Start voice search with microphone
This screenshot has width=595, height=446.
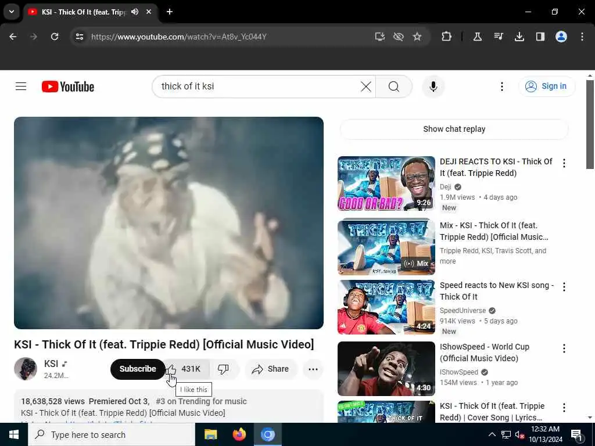click(433, 87)
